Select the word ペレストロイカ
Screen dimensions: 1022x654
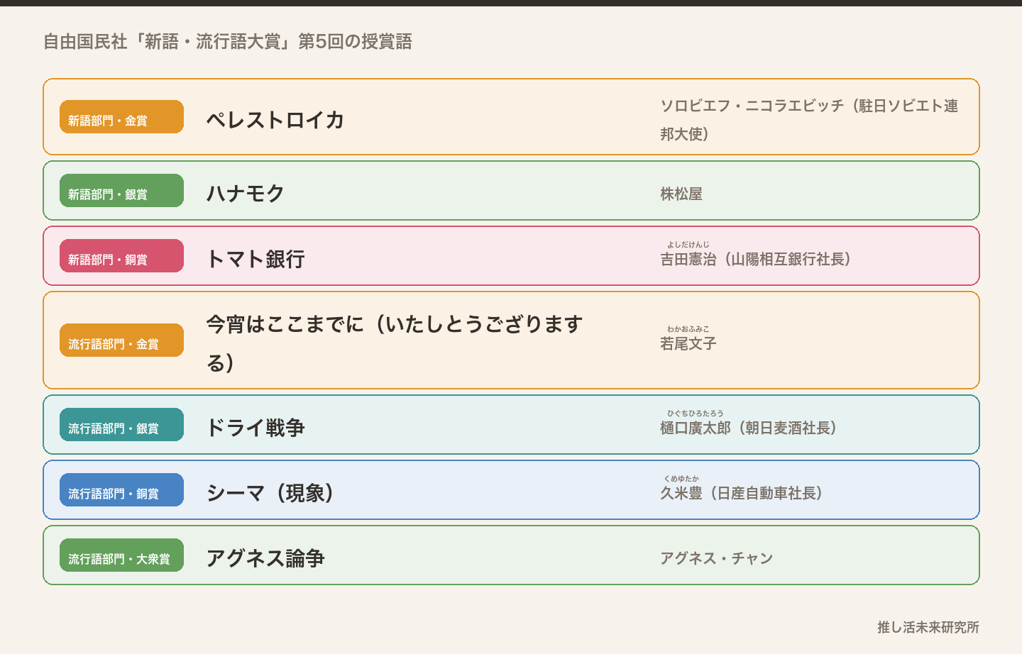275,120
